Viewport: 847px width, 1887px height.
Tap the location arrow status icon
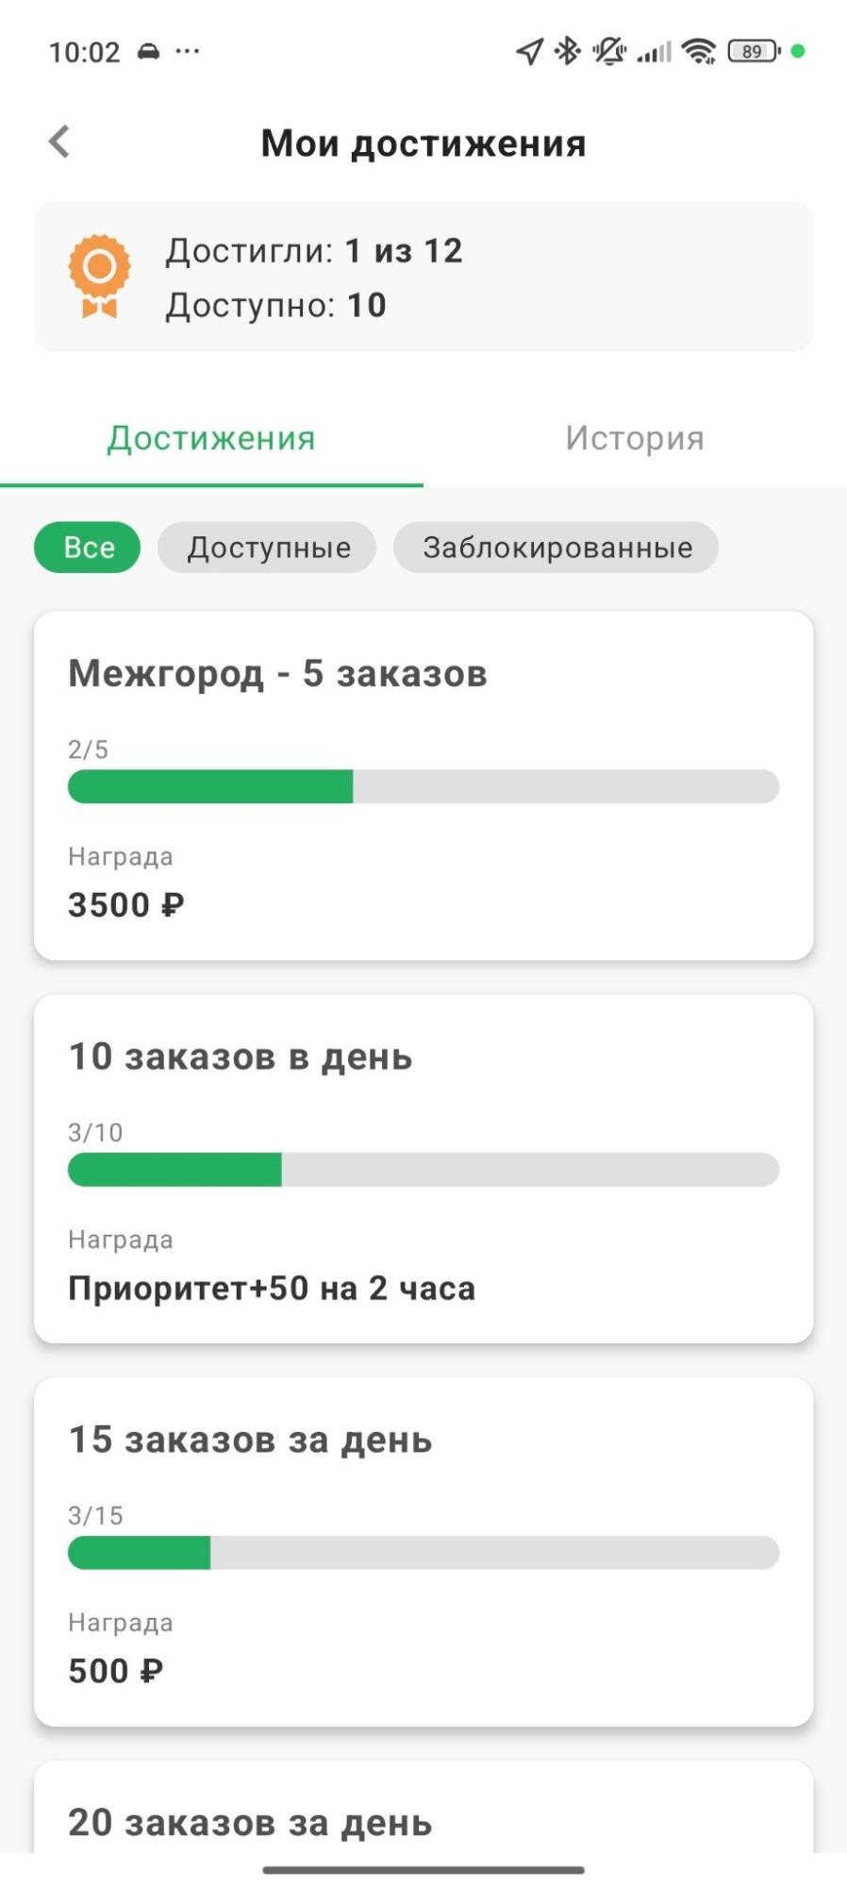point(529,51)
